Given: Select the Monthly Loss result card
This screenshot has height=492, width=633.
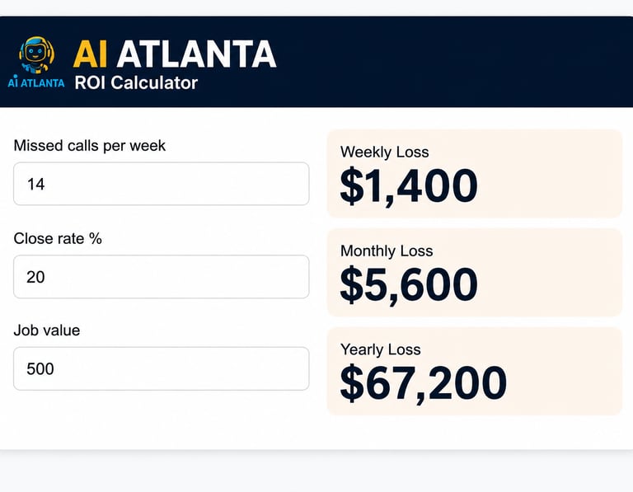Looking at the screenshot, I should click(x=475, y=273).
